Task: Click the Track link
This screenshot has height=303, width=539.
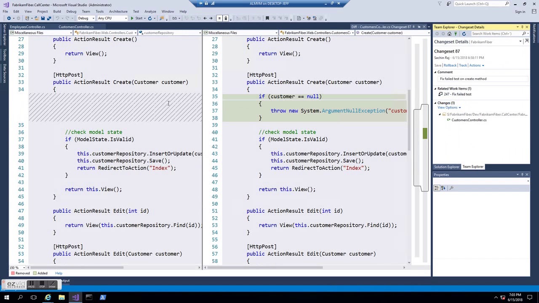Action: [463, 65]
